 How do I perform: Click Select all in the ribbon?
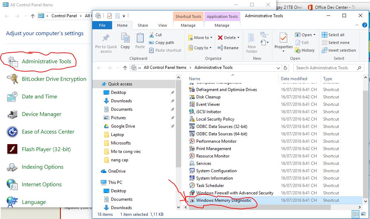[x=333, y=35]
